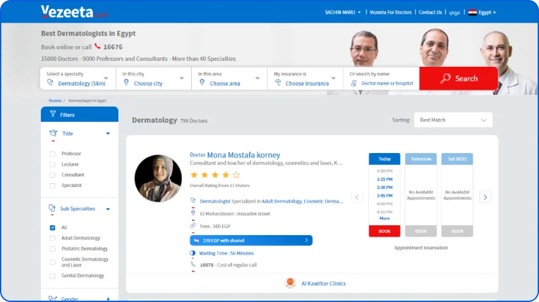Viewport: 539px width, 302px height.
Task: Open the Choose insurance dropdown
Action: pos(305,79)
